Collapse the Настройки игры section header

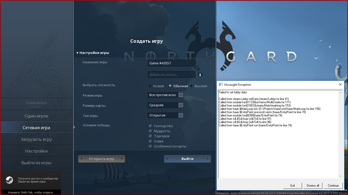coord(93,53)
